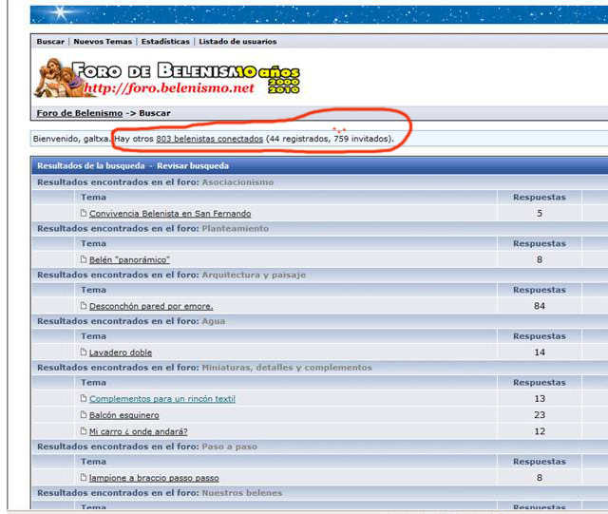
Task: Click topic icon beside Convivencia Belenista en San Fernando
Action: coord(84,213)
